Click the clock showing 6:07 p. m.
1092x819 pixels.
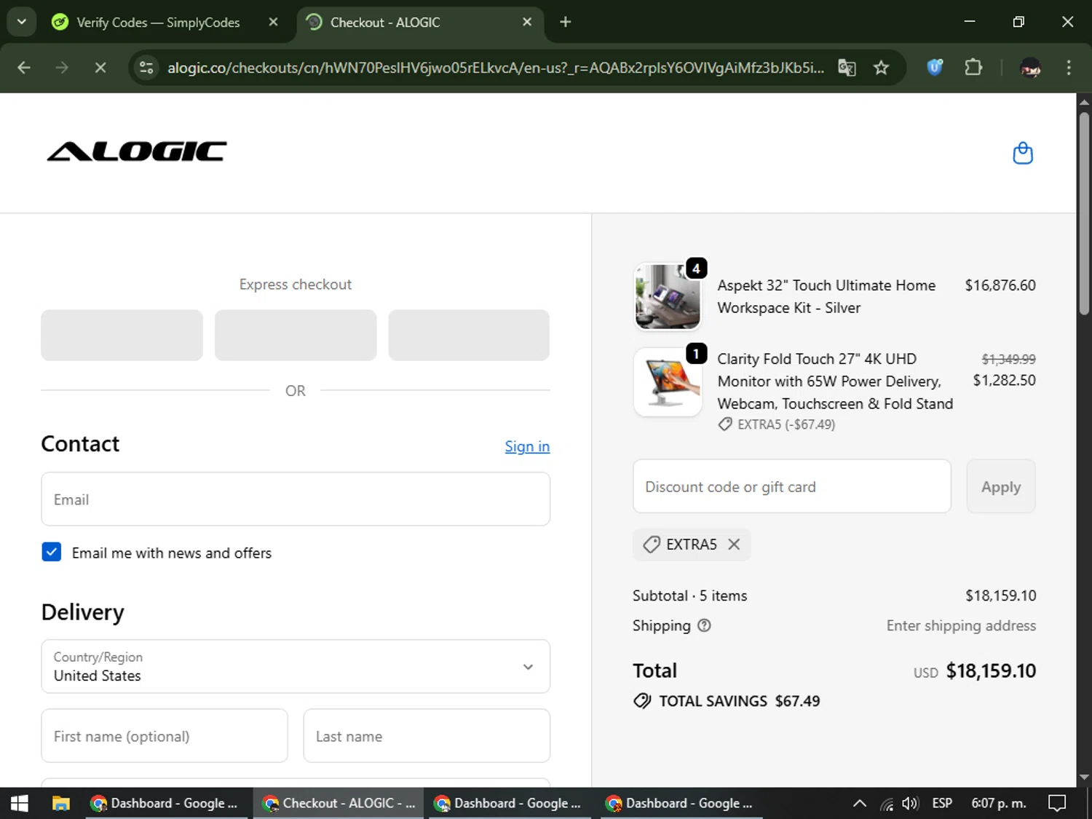tap(999, 803)
